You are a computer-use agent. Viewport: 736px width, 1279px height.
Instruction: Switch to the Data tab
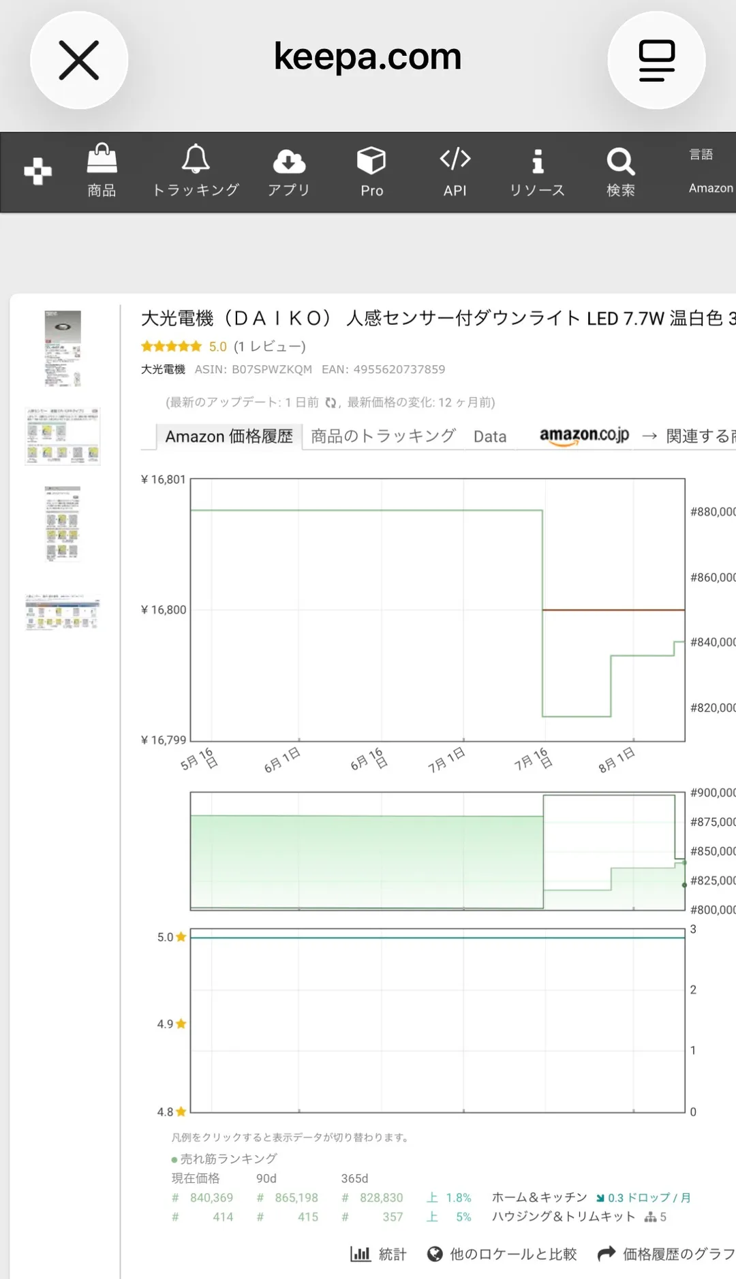[490, 437]
